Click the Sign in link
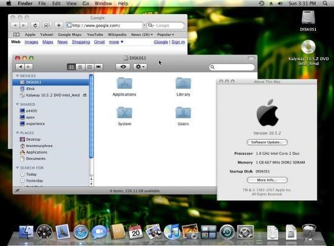The height and width of the screenshot is (246, 334). click(x=178, y=42)
